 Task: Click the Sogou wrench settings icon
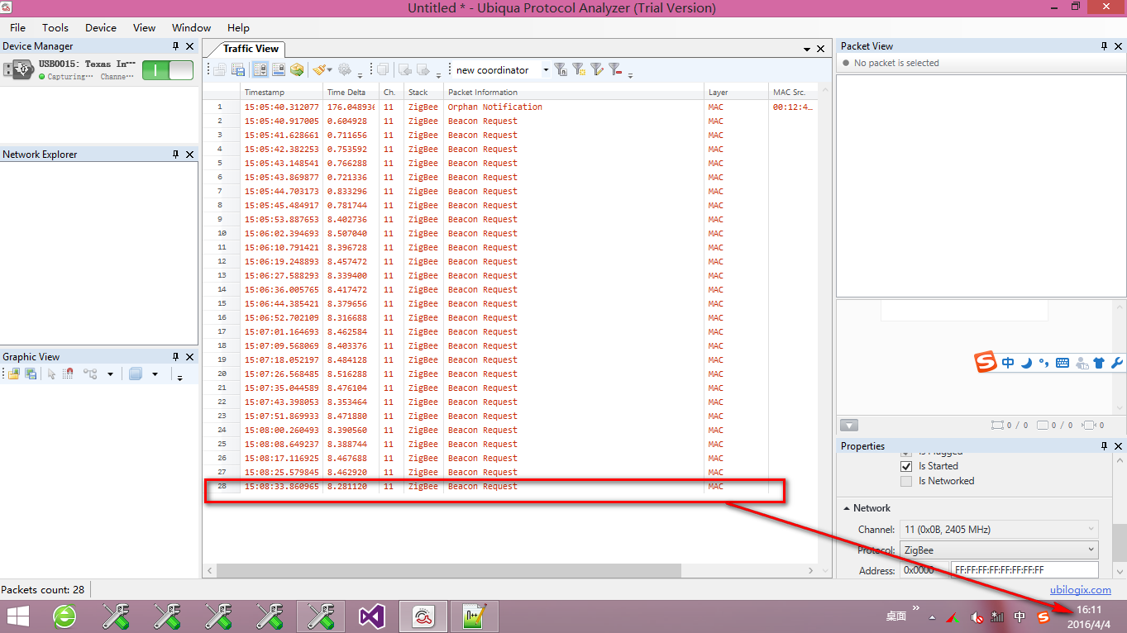(1116, 363)
